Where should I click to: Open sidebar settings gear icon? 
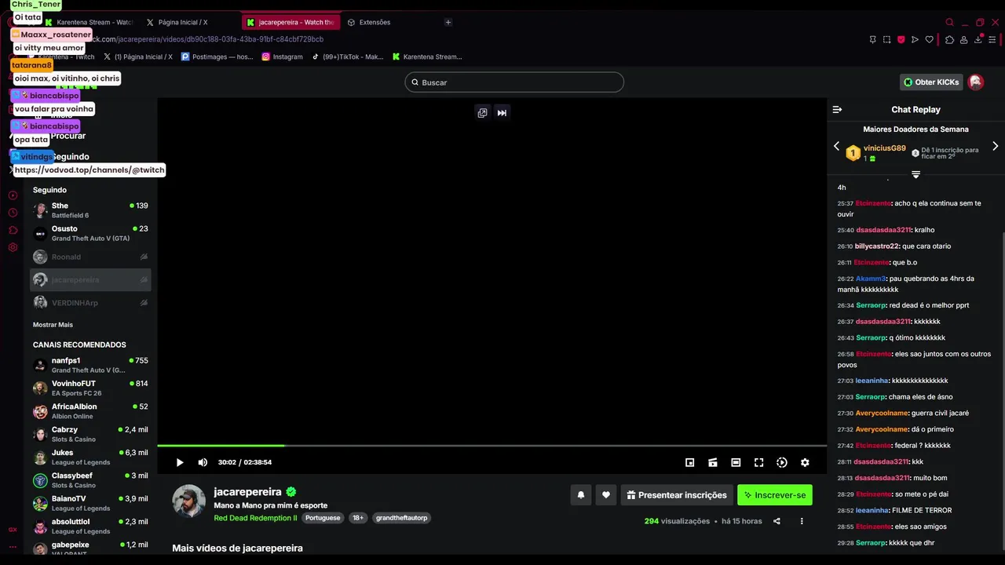pos(13,247)
